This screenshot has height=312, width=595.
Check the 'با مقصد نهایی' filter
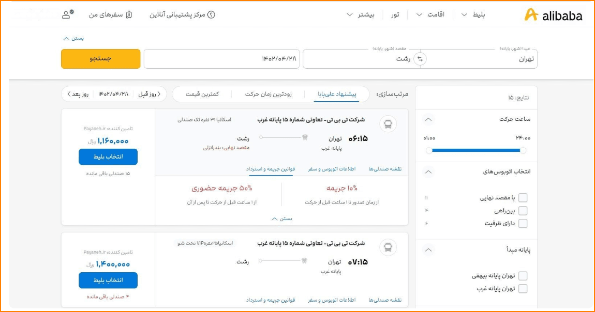523,198
